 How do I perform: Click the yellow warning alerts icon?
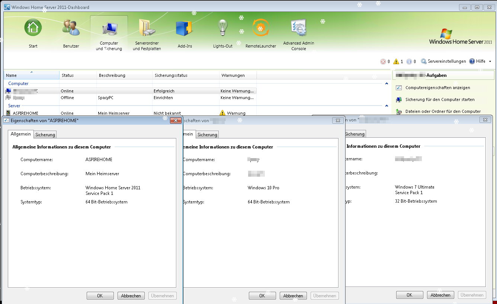click(396, 62)
